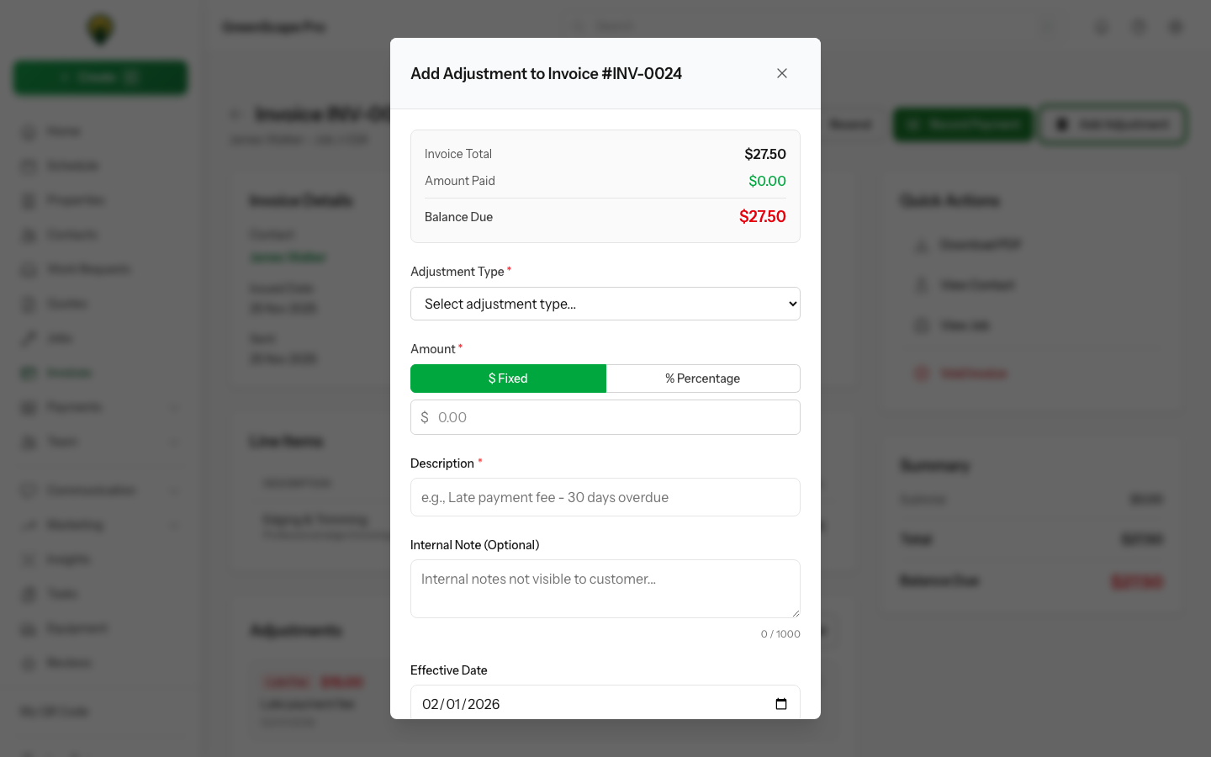Switch amount mode to % Percentage

click(703, 378)
